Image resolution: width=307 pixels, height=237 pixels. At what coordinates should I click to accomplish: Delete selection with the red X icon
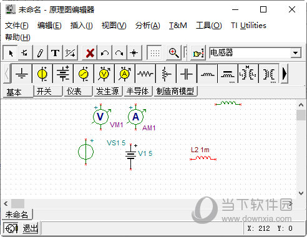click(90, 53)
